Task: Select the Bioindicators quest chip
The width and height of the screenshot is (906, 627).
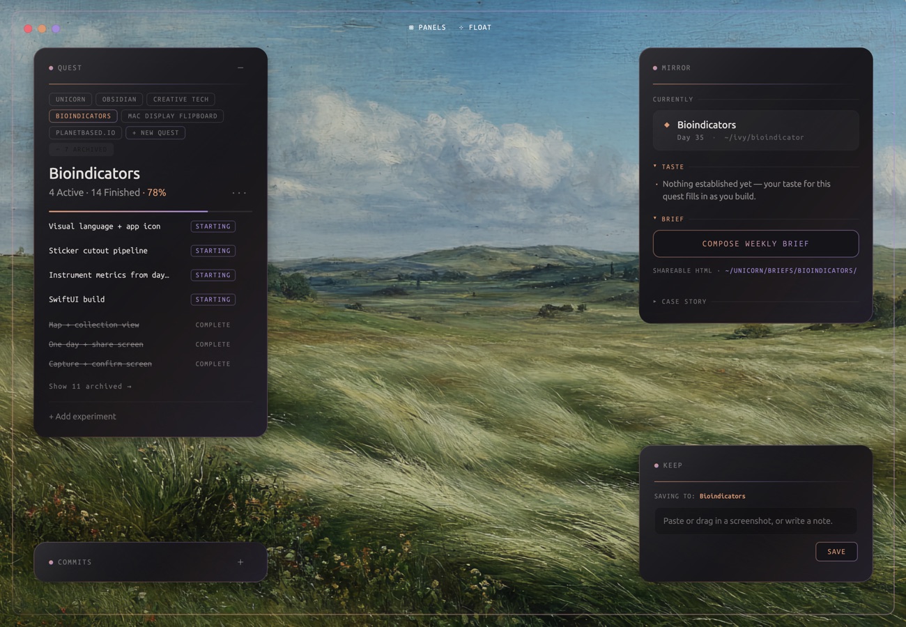Action: click(83, 116)
